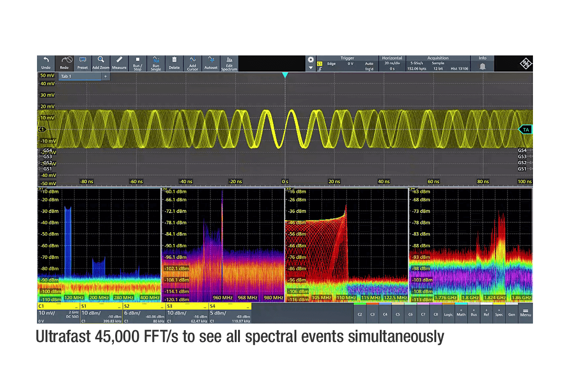569x379 pixels.
Task: Expand the arrow below the gear icon
Action: [311, 68]
